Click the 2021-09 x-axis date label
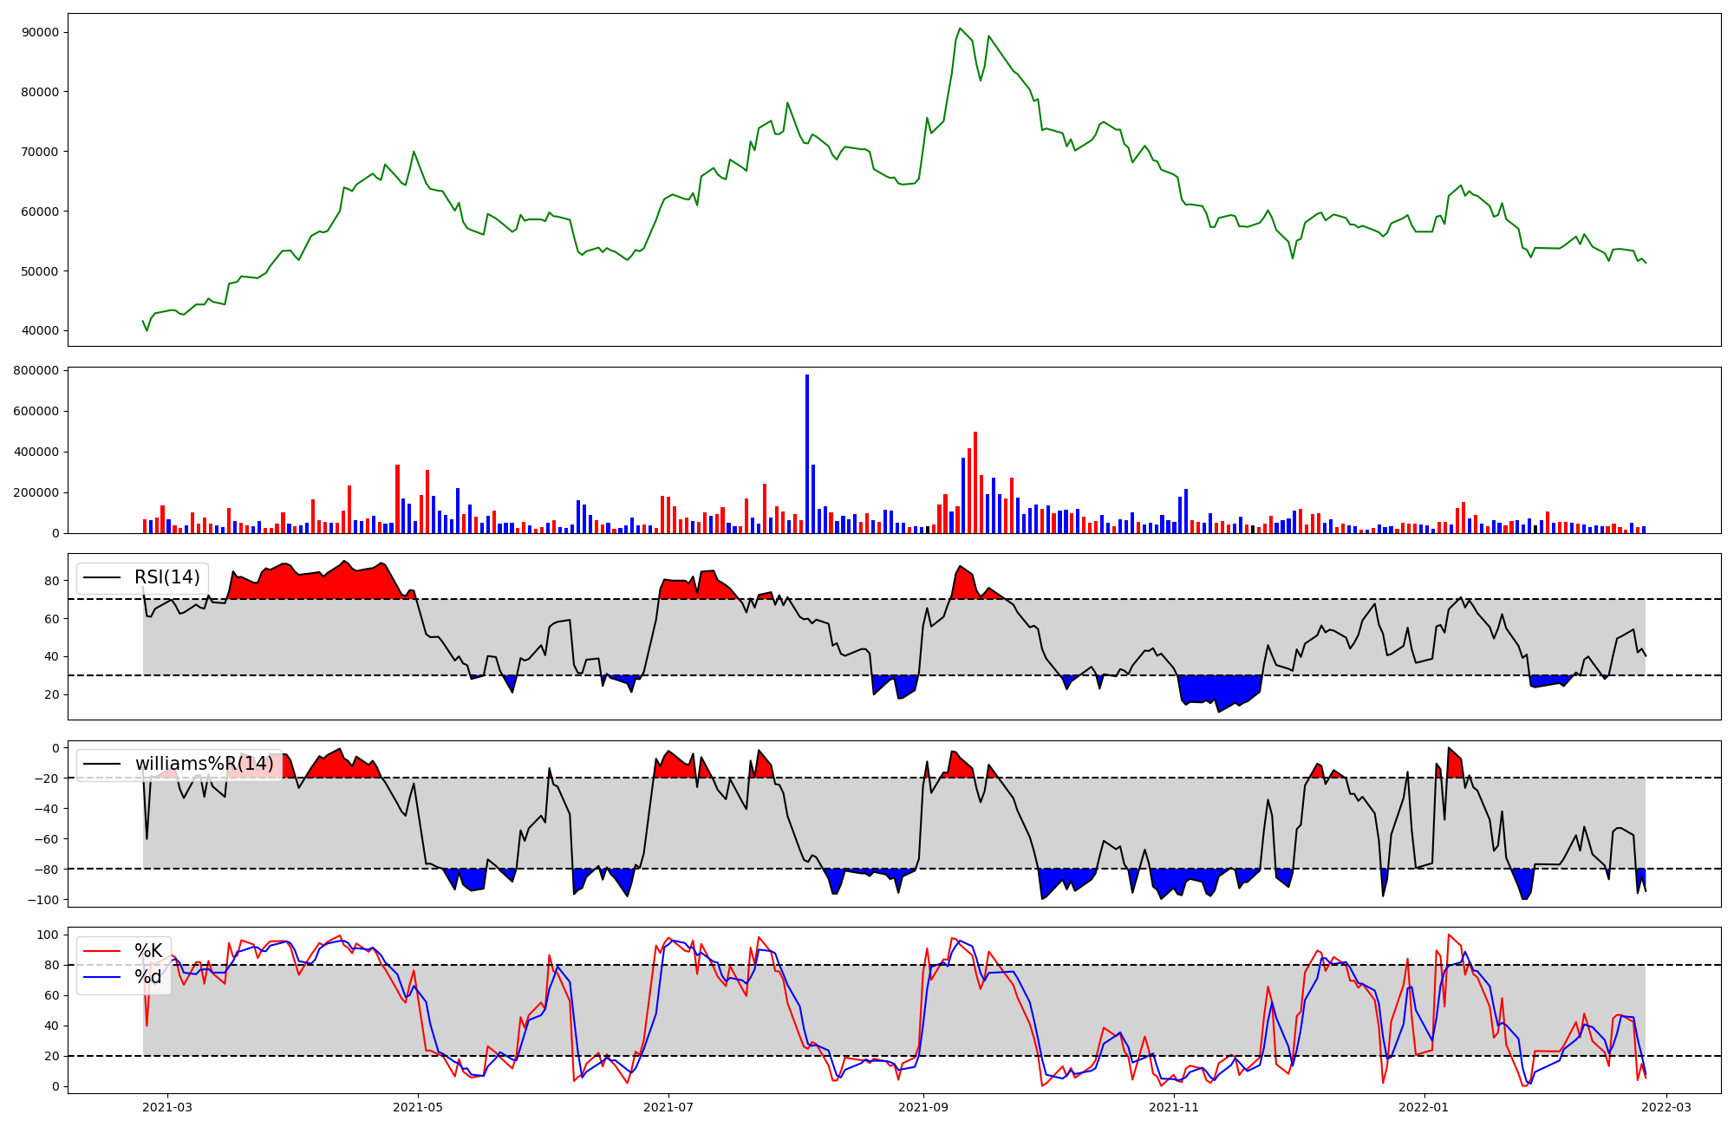Screen dimensions: 1734x1127 click(x=923, y=1106)
